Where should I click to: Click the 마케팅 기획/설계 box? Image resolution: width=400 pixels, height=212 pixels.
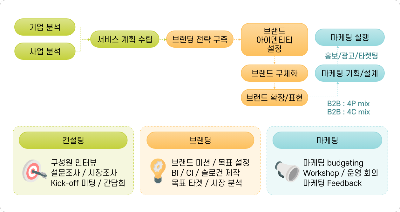pos(349,73)
